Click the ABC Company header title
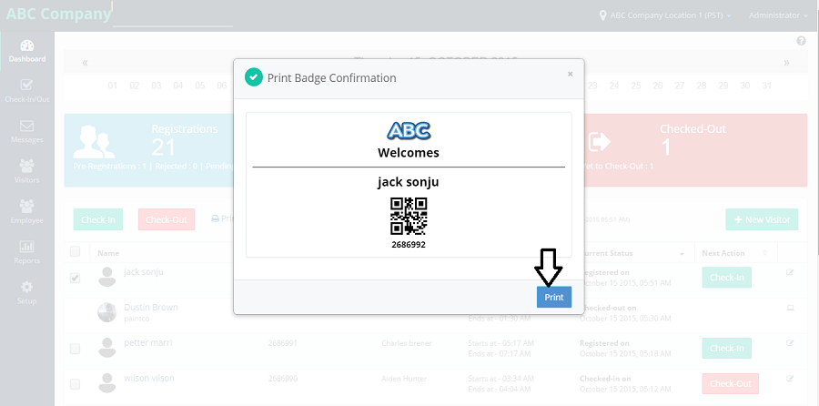819x406 pixels. coord(58,14)
